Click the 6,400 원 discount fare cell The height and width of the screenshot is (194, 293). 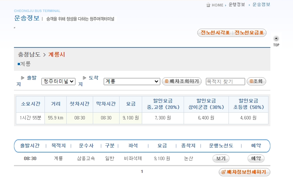point(206,118)
